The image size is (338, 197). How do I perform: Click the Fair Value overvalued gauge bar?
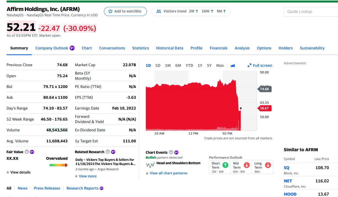tap(59, 165)
